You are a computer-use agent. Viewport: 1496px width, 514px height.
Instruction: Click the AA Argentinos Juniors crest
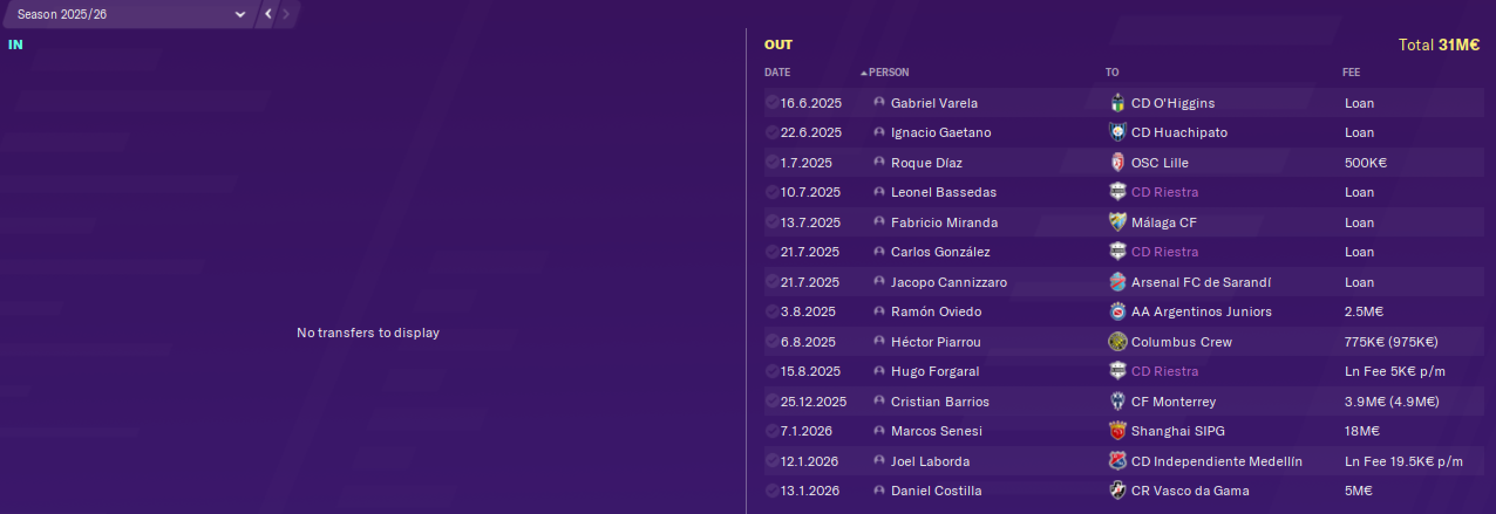[x=1117, y=311]
